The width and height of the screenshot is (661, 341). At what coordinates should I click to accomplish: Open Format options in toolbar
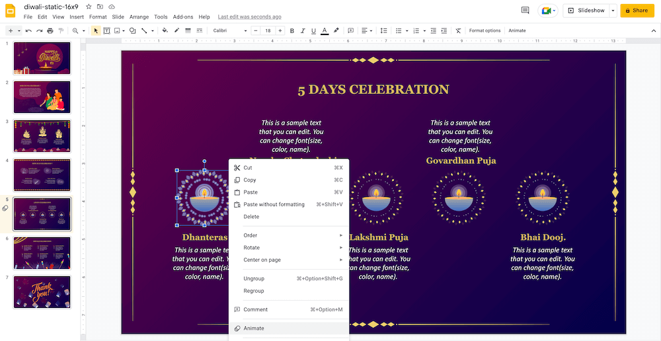click(x=485, y=31)
